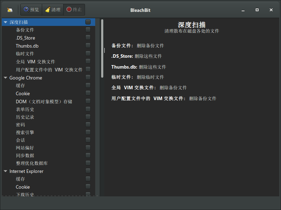Minimize the BleachBit window
The image size is (281, 210).
click(x=243, y=10)
